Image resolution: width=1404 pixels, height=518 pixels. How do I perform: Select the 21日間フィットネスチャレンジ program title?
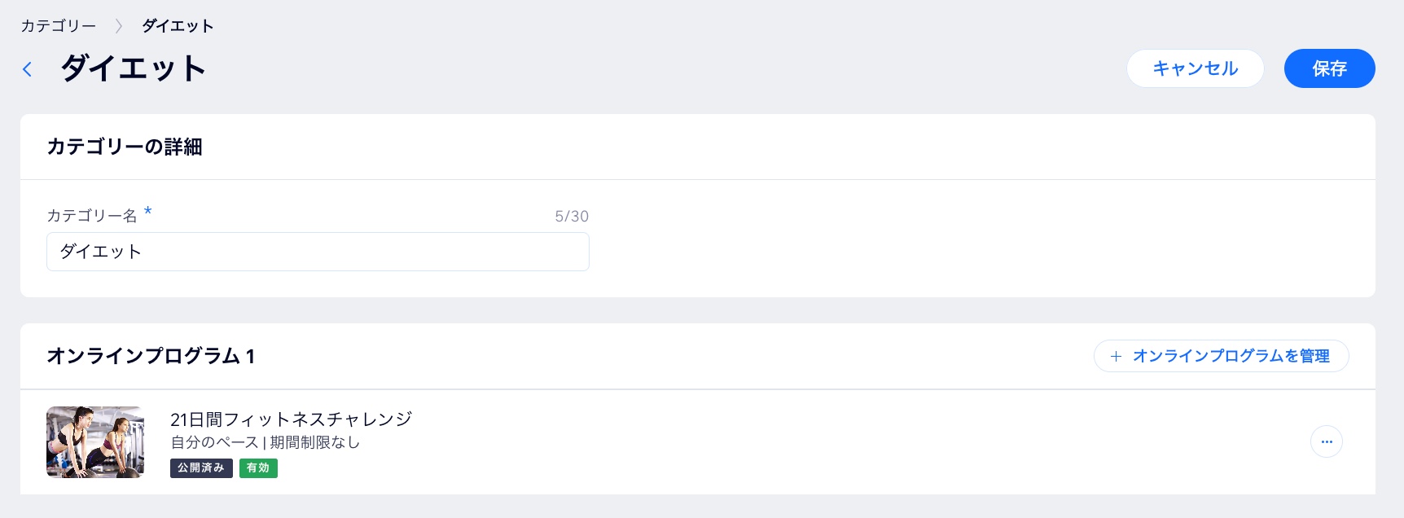pos(292,419)
